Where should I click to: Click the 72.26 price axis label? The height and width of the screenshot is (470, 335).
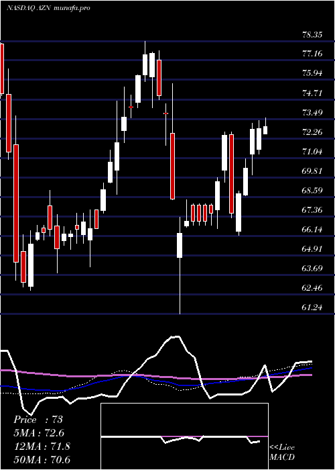point(312,132)
